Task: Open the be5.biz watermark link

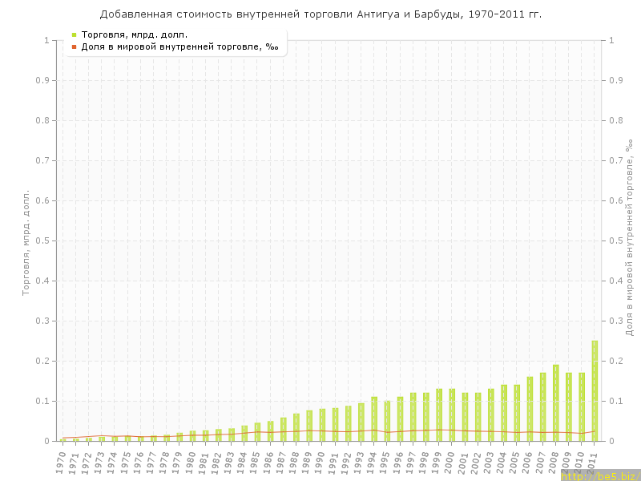Action: coord(600,475)
